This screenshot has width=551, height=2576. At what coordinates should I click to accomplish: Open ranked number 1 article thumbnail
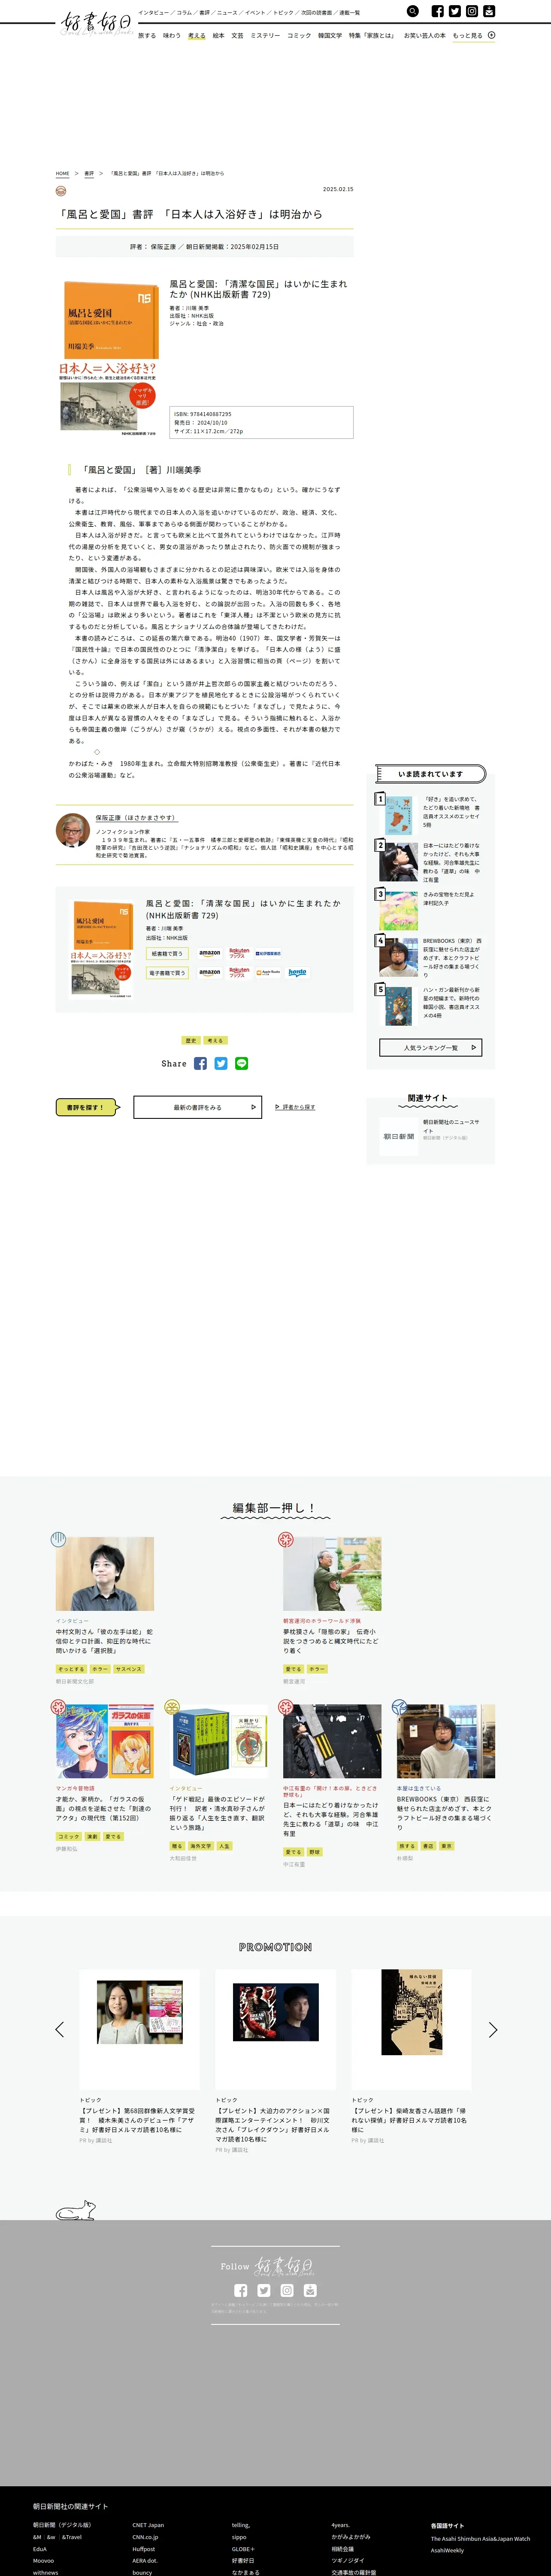point(399,815)
